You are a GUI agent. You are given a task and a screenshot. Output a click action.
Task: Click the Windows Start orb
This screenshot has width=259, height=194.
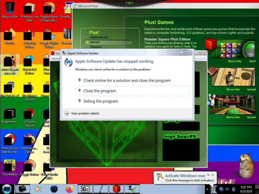pos(7,189)
